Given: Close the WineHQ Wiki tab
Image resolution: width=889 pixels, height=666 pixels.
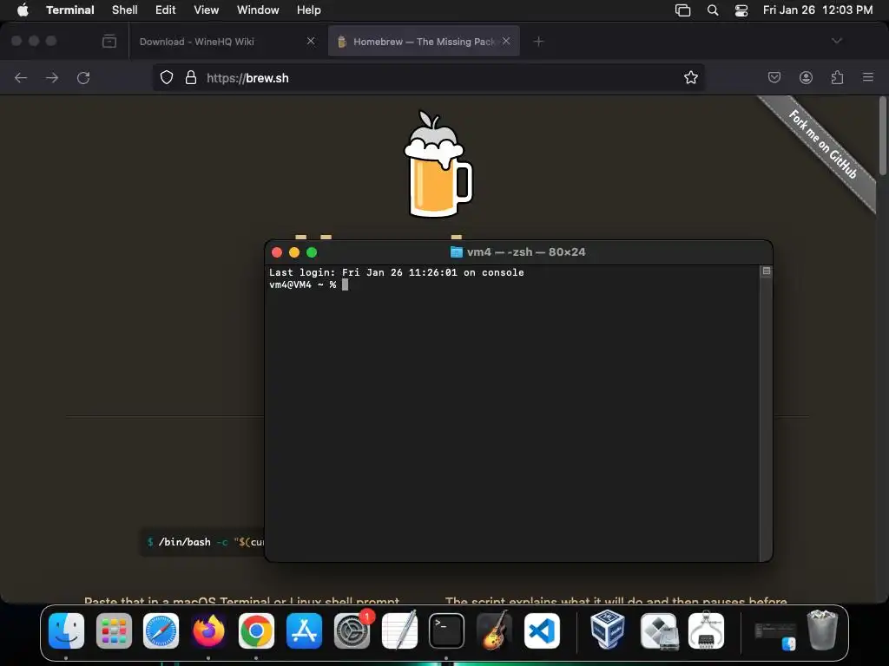Looking at the screenshot, I should tap(311, 41).
